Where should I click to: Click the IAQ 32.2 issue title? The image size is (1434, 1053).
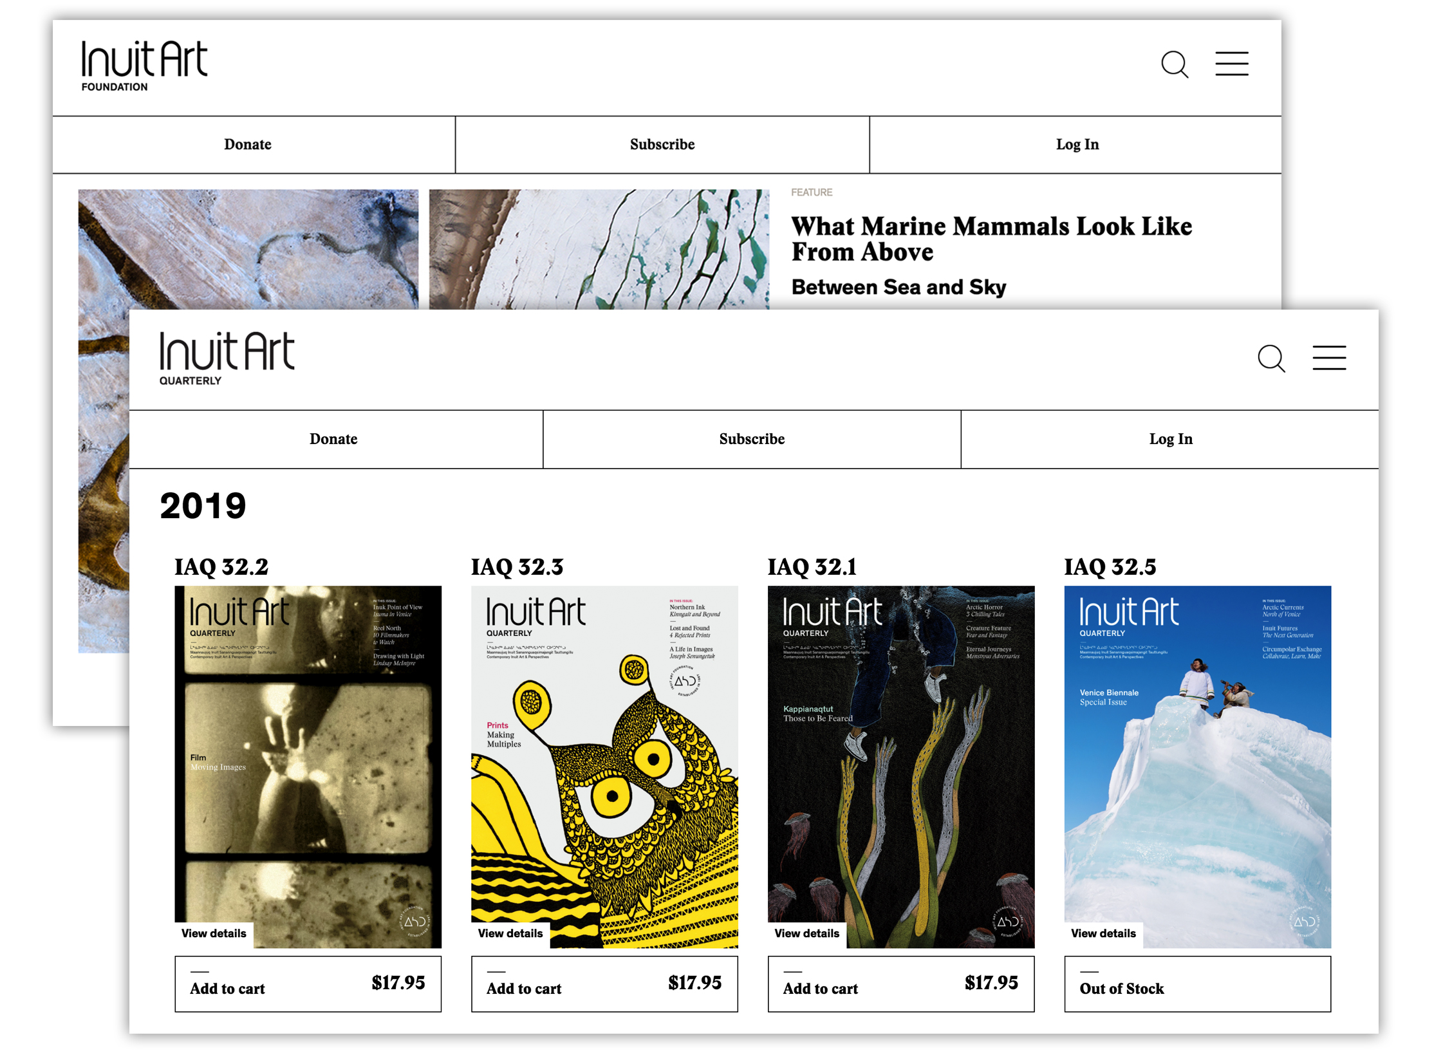pos(221,567)
